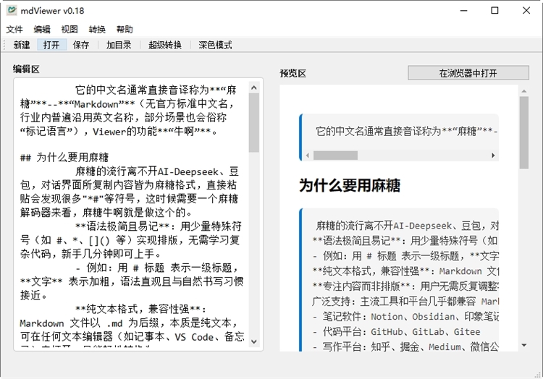Open the 帮助 menu

pos(125,30)
